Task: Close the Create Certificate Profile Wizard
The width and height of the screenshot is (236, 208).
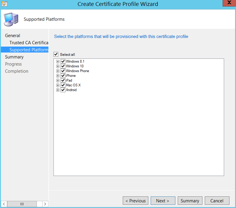Action: click(x=229, y=3)
